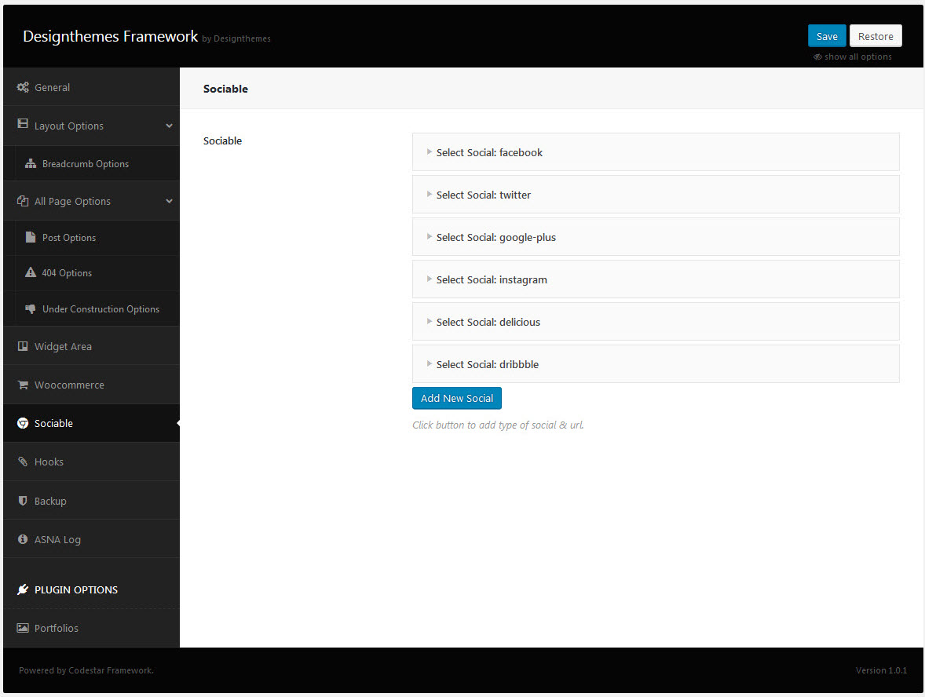Click the Sociable circle icon
The image size is (925, 697).
point(23,423)
